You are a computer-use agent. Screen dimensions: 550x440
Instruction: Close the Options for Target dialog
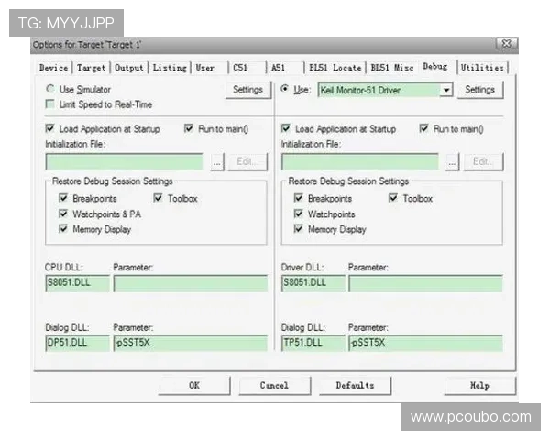504,45
